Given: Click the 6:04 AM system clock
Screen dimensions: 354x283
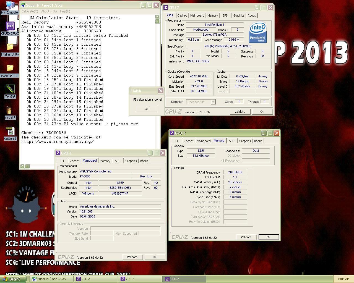Looking at the screenshot, I should click(344, 279).
